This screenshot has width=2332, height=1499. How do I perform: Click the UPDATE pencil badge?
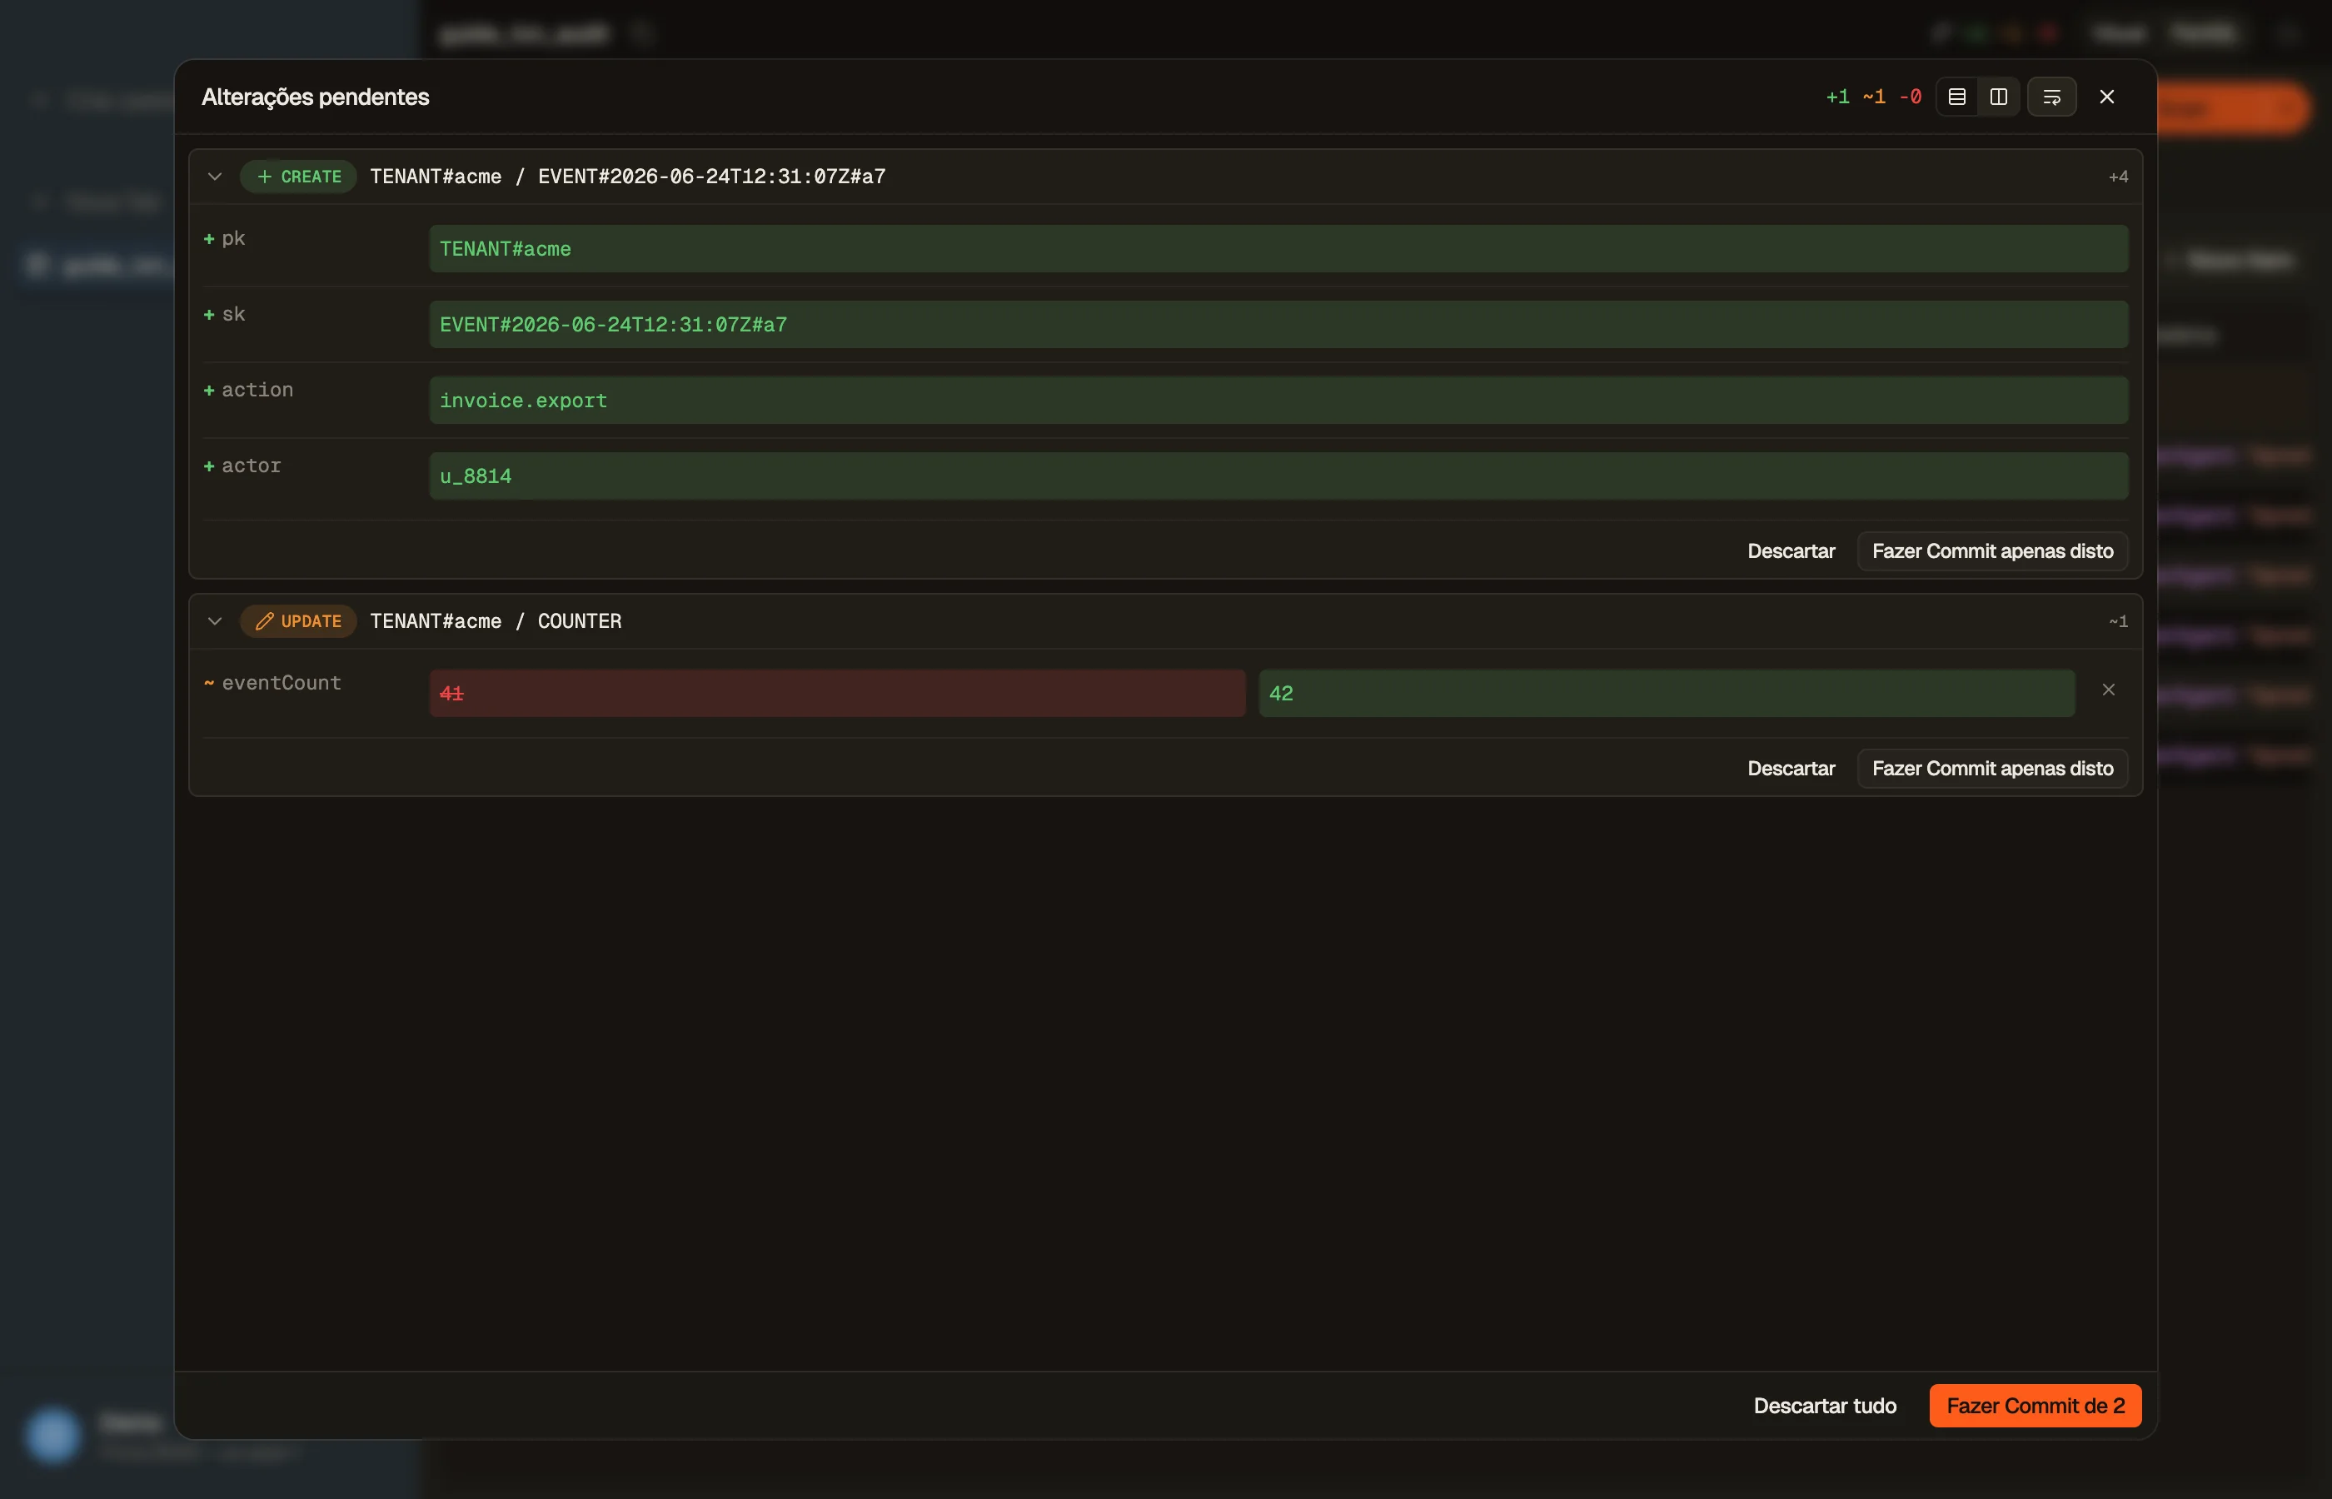[x=298, y=621]
